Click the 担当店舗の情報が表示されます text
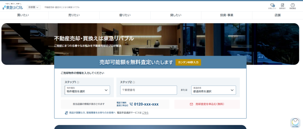Screen dimensions: 303x129 (x=89, y=104)
